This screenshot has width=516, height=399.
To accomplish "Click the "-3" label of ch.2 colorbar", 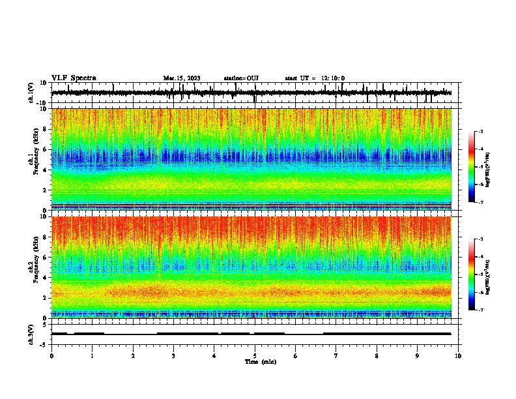I will tap(481, 239).
